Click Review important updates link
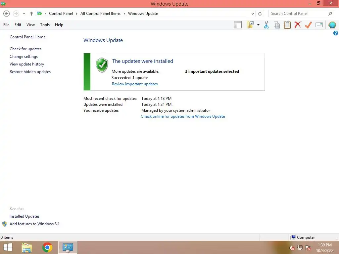 pos(135,84)
